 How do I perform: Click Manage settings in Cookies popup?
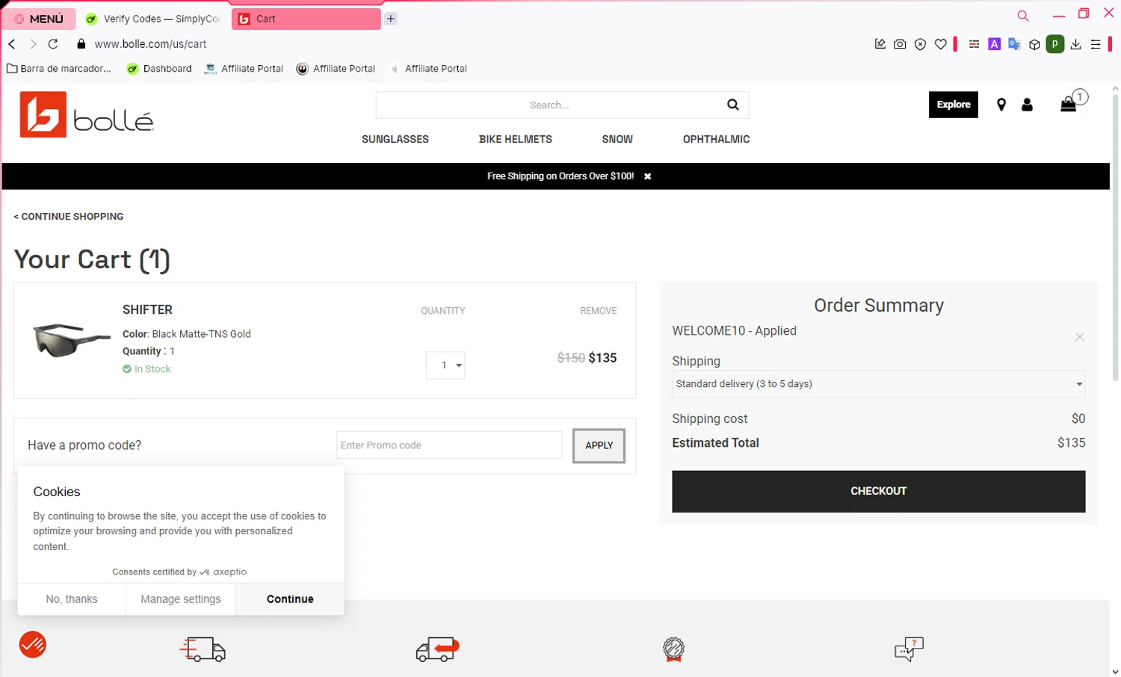pos(181,599)
